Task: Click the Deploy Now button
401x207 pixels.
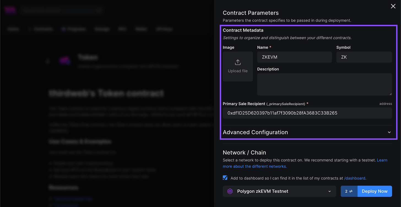Action: (x=375, y=191)
